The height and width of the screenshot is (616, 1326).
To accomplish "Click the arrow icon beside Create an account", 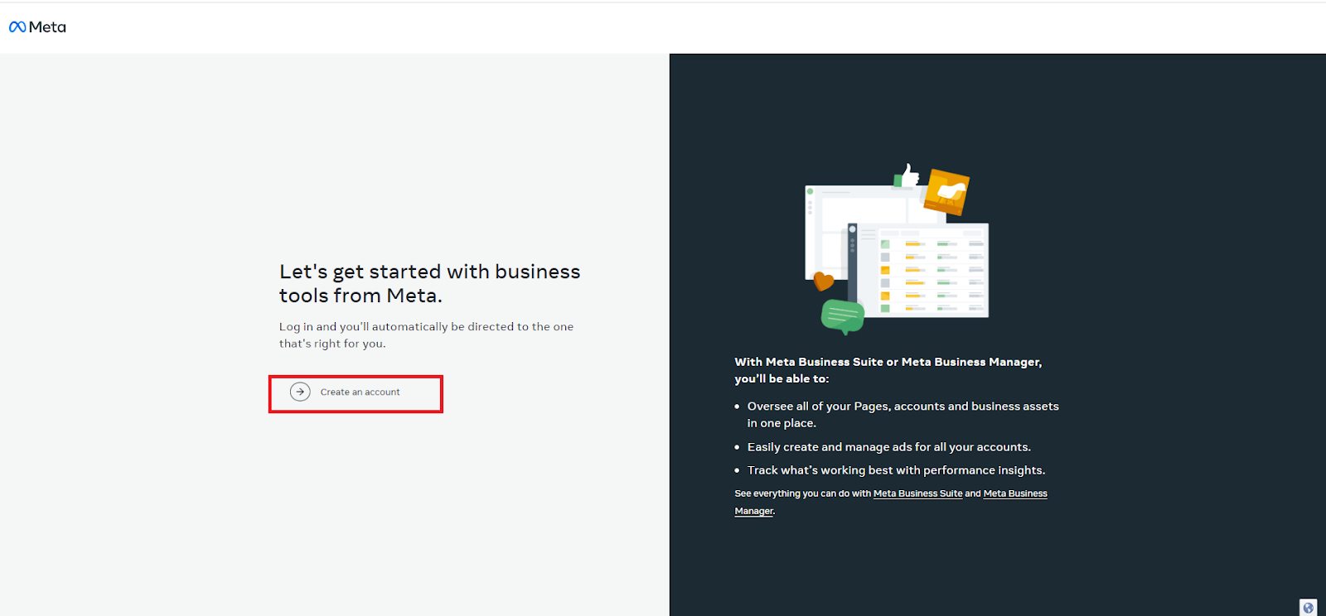I will pos(300,392).
